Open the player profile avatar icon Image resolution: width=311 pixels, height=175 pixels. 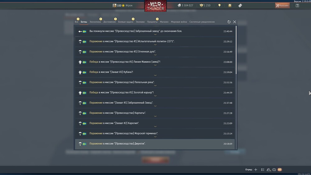click(x=114, y=5)
